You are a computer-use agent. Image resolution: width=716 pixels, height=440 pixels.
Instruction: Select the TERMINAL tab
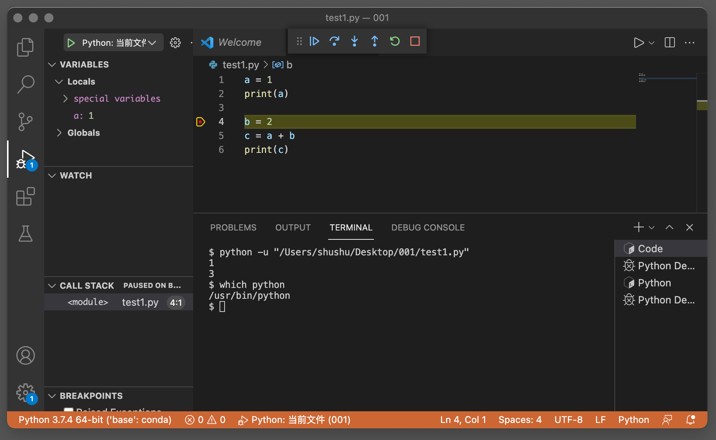pyautogui.click(x=351, y=227)
